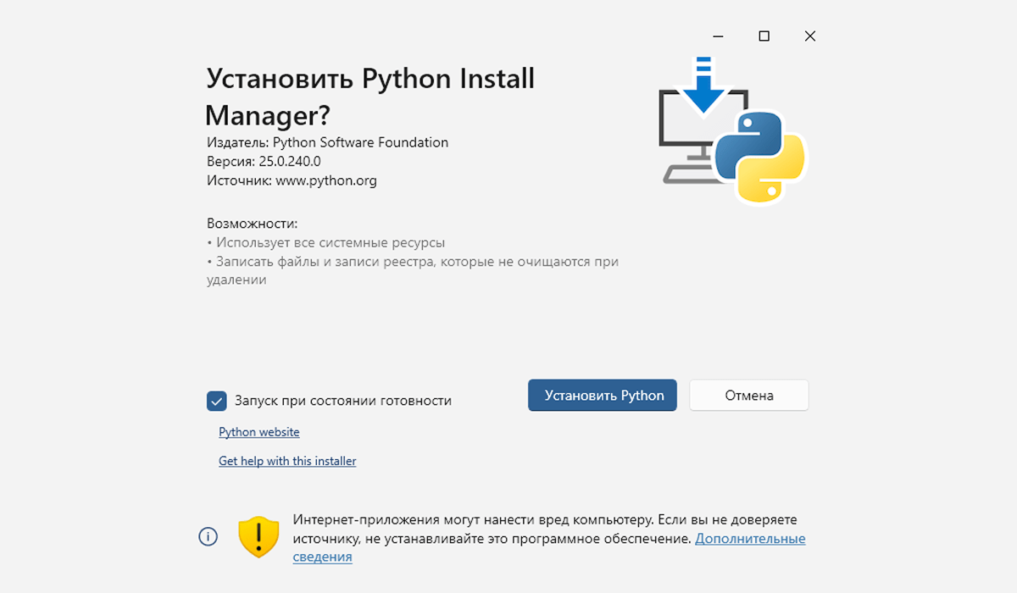The height and width of the screenshot is (593, 1017).
Task: Minimize the installer window
Action: [x=718, y=36]
